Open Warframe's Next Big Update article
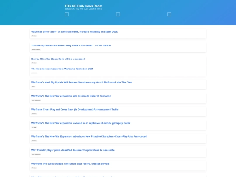Screen dimensions: 236x177 tap(82, 82)
